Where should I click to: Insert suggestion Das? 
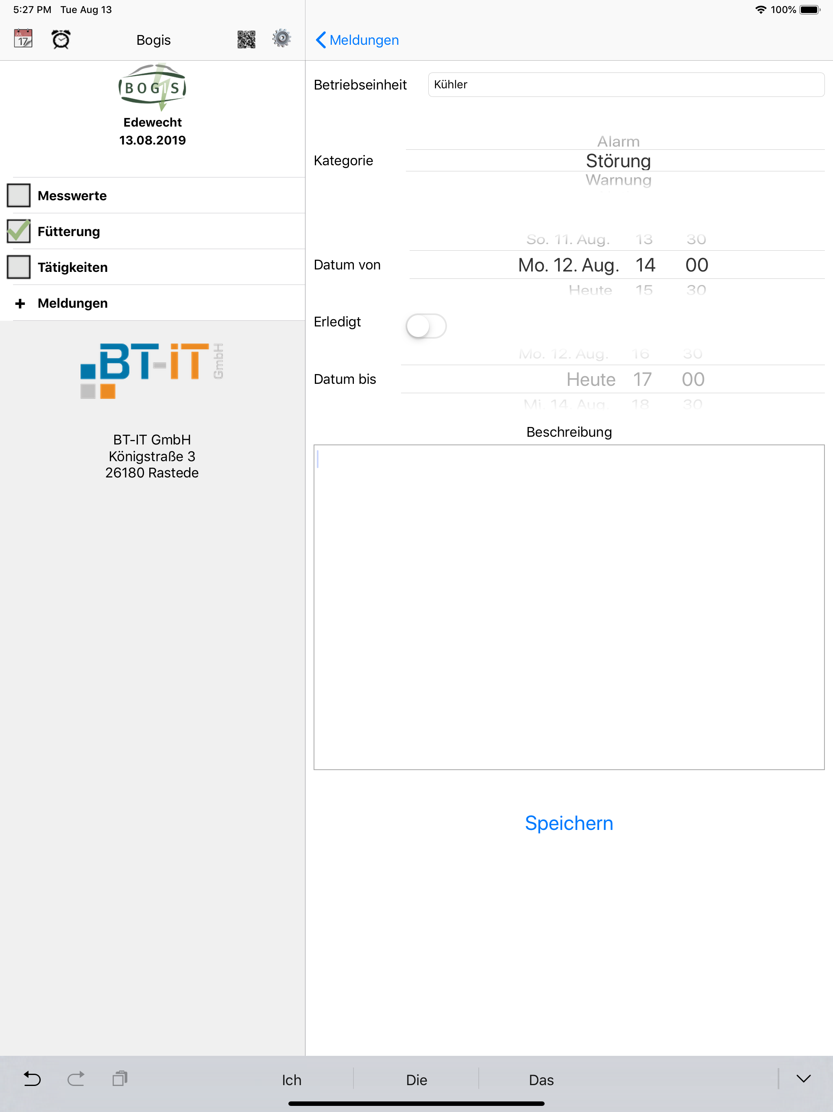pos(541,1080)
